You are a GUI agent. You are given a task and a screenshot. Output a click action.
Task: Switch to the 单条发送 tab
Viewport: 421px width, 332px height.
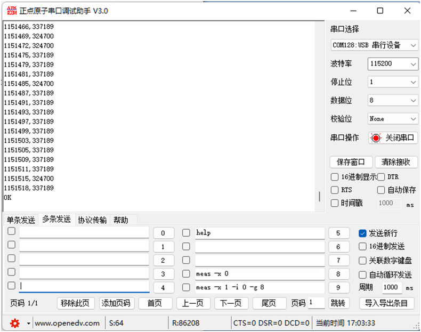21,220
